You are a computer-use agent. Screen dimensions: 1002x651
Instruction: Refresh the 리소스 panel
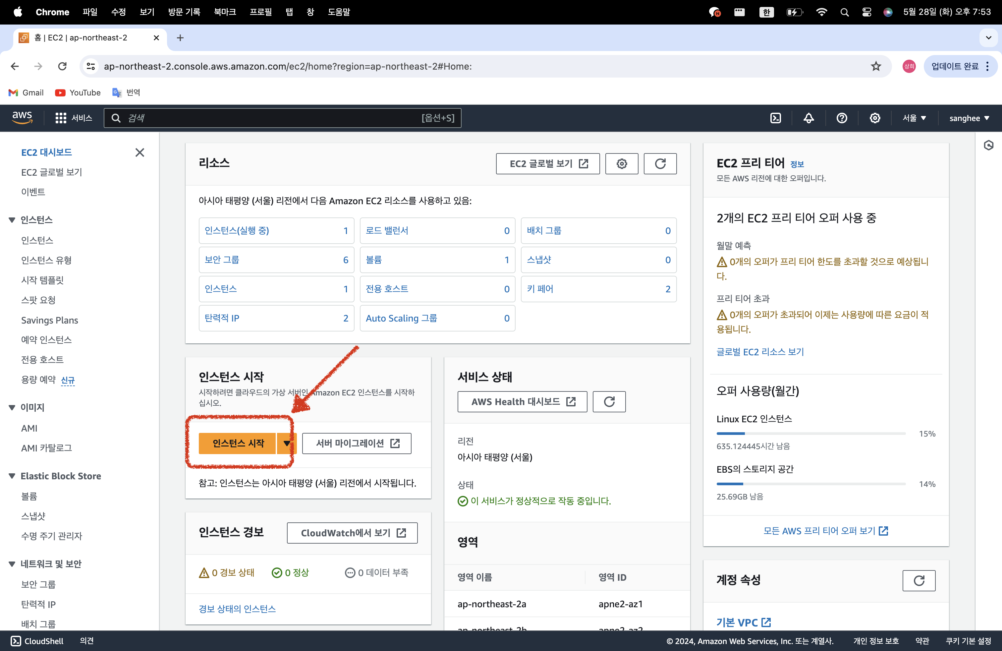click(x=660, y=163)
